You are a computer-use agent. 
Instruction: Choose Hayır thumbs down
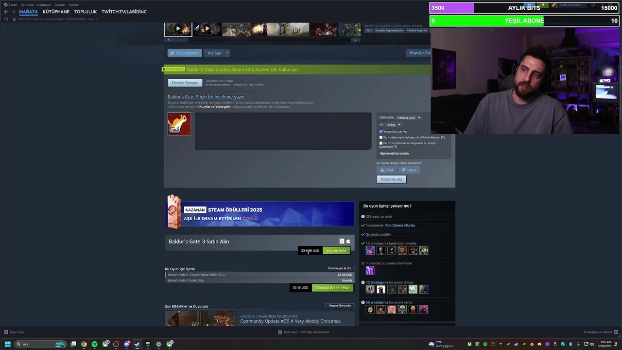[409, 170]
